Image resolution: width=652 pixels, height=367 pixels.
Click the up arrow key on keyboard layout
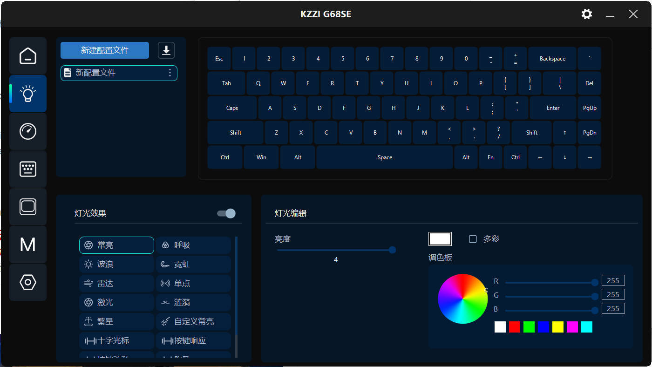tap(565, 133)
